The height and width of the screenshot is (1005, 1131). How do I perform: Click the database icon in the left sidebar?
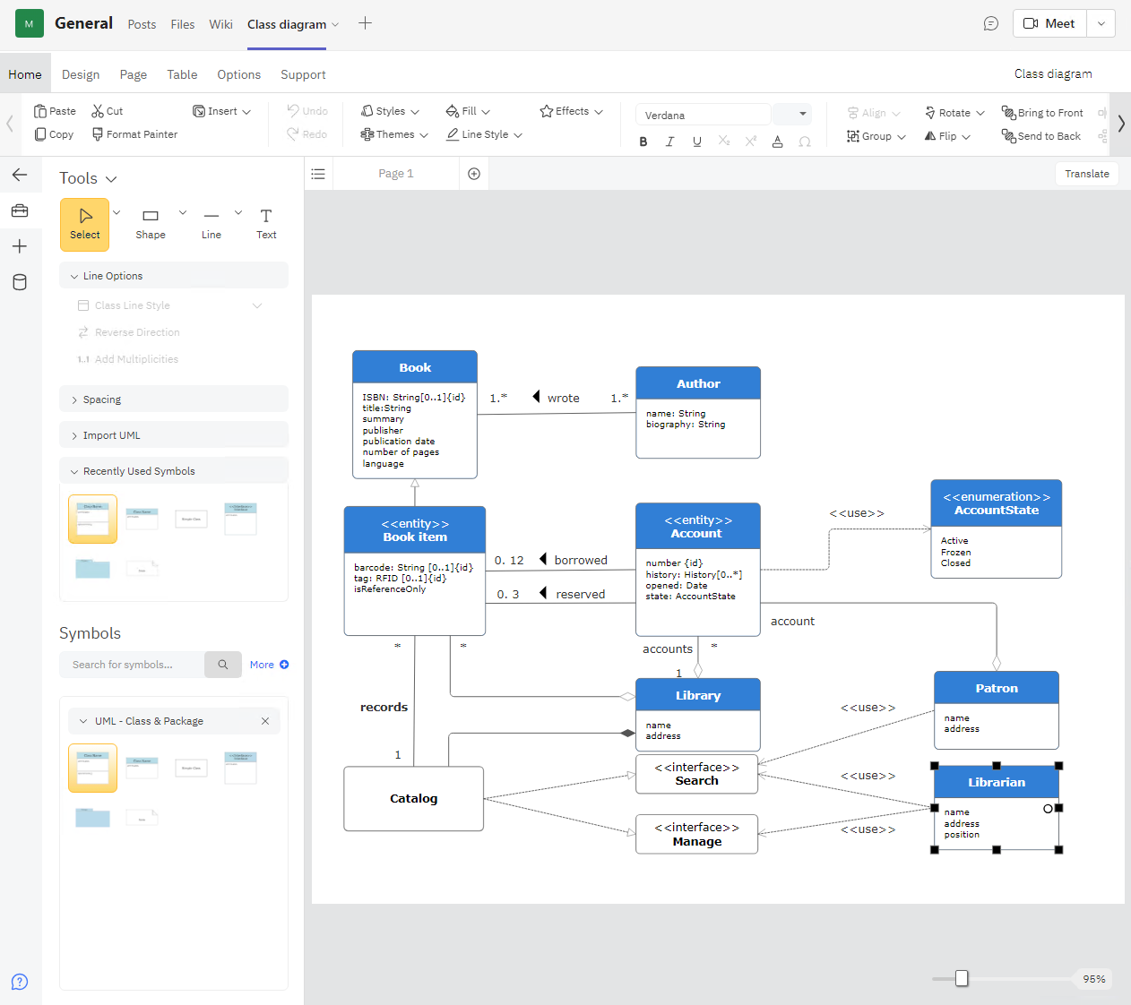pos(20,282)
